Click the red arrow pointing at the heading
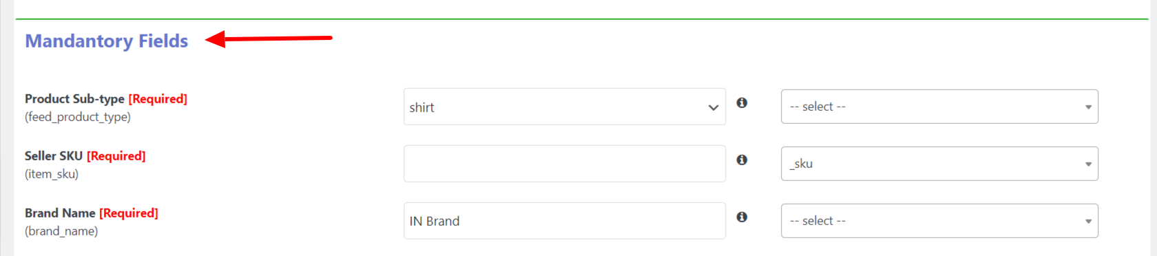This screenshot has width=1157, height=256. pos(269,39)
